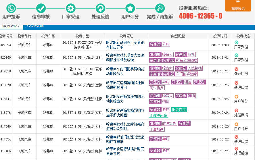Switch to the 投诉列表 tab
This screenshot has height=160, width=259.
point(11,26)
